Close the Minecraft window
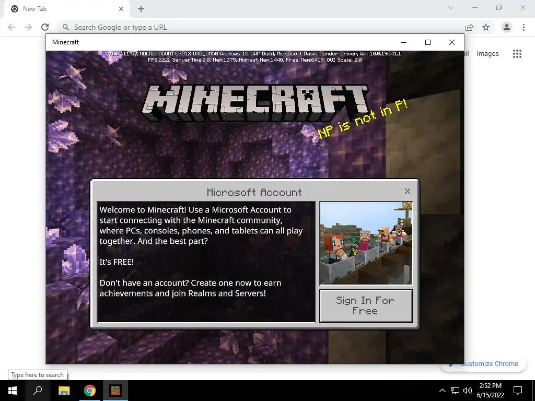The height and width of the screenshot is (401, 535). 452,42
